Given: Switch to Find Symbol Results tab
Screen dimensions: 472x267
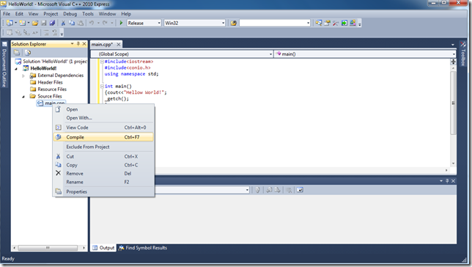Looking at the screenshot, I should point(143,248).
